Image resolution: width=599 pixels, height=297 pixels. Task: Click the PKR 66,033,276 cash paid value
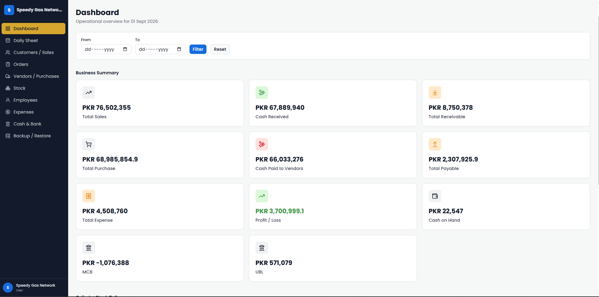279,159
